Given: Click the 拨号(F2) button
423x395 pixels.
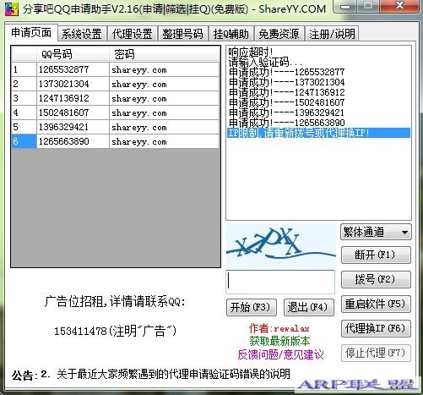Looking at the screenshot, I should pos(376,279).
